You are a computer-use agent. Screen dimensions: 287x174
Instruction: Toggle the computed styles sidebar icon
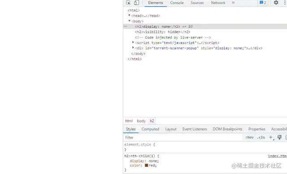point(286,137)
